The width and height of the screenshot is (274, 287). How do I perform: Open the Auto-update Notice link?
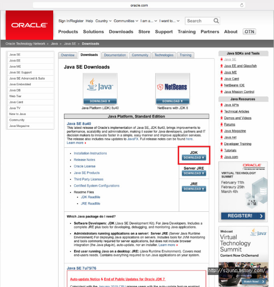pos(85,279)
